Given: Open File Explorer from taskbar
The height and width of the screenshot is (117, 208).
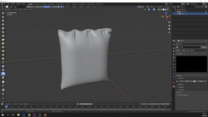Looking at the screenshot, I should click(19, 115).
